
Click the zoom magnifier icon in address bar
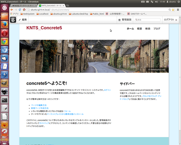tap(170, 10)
